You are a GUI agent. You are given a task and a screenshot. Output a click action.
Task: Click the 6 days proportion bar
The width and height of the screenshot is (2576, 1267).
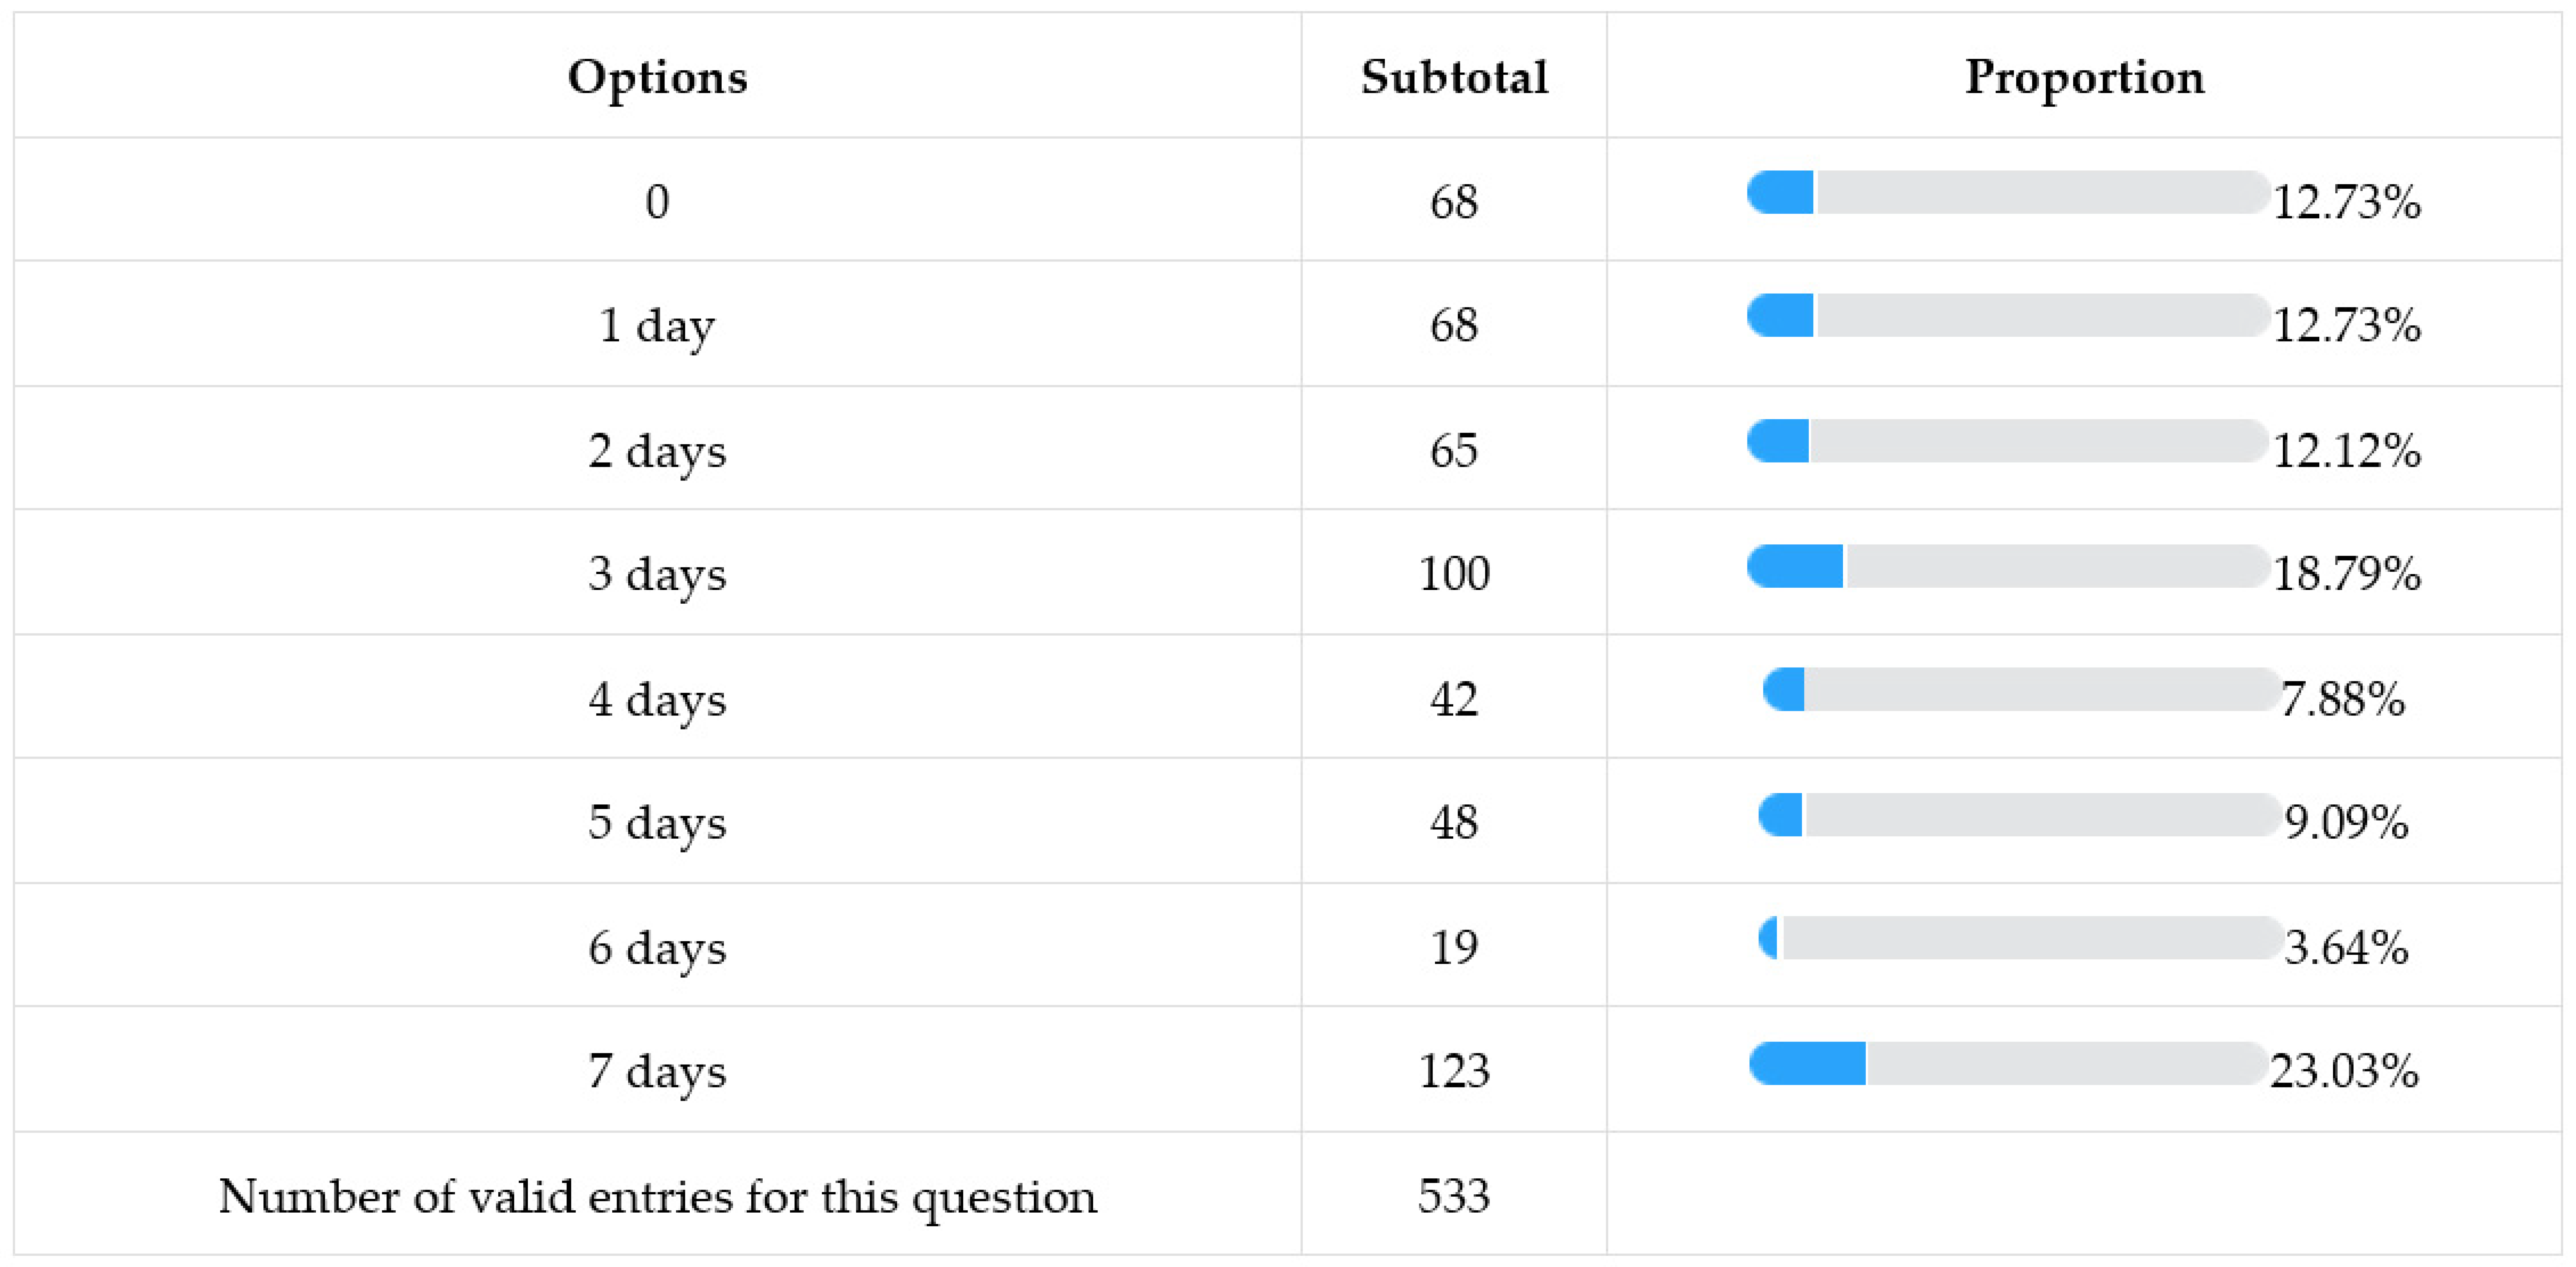2020,938
